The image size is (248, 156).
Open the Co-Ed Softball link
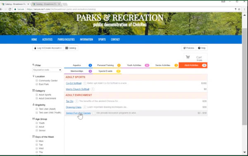74,83
